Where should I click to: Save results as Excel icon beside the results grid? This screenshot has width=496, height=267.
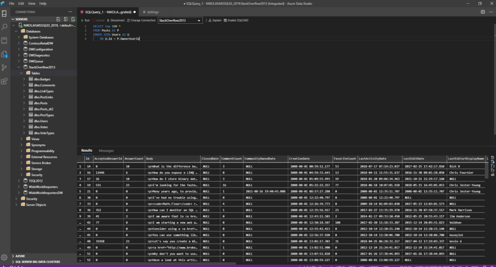[x=493, y=162]
